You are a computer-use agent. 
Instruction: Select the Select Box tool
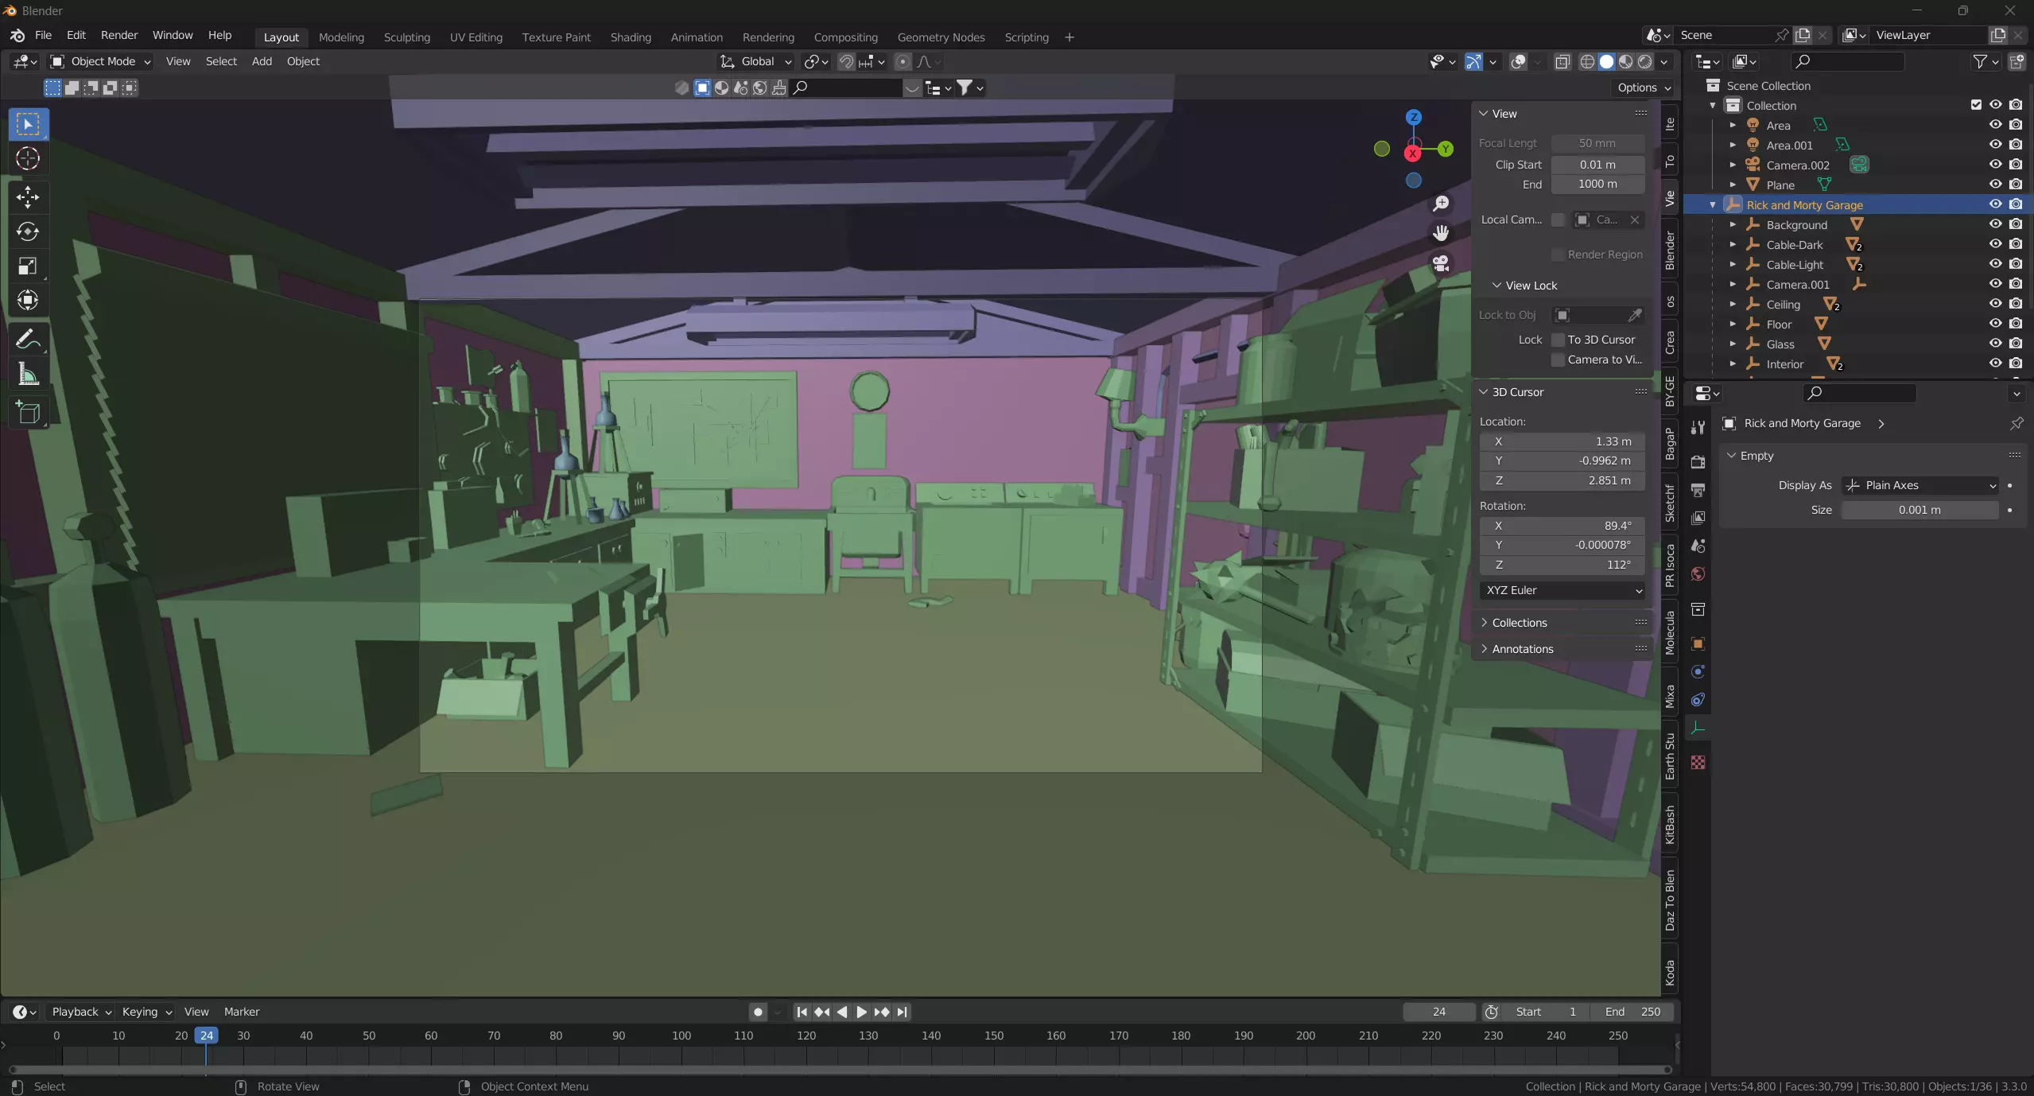point(28,124)
